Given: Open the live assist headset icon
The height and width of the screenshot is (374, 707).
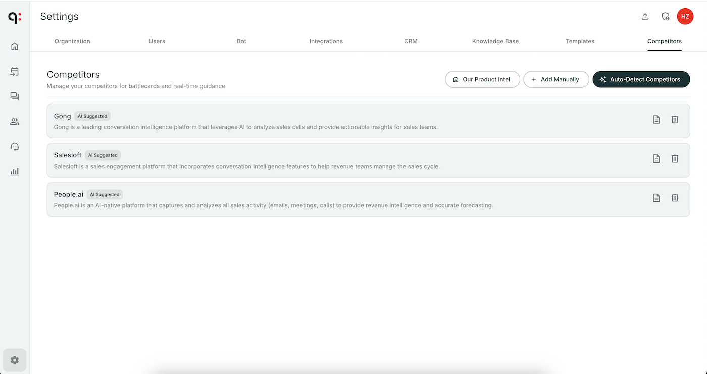Looking at the screenshot, I should tap(14, 146).
